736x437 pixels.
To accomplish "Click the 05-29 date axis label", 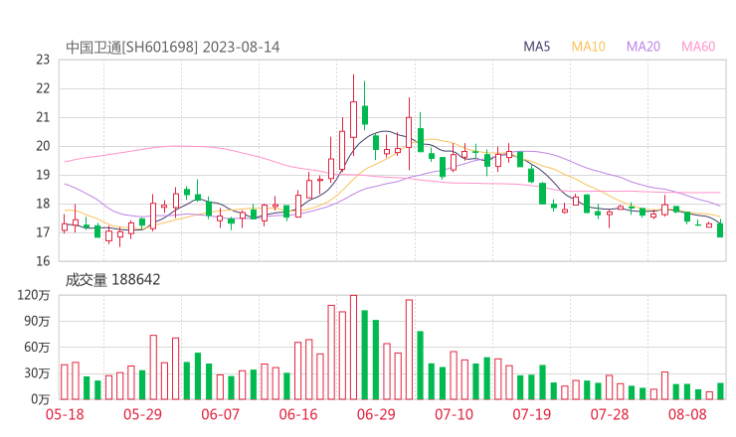I will pos(142,414).
